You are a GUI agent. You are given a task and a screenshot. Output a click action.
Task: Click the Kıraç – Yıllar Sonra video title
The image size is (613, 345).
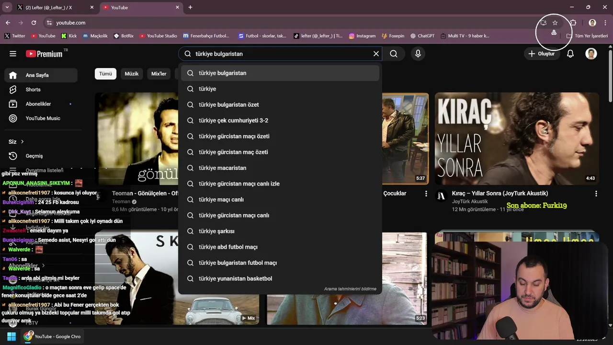coord(500,193)
